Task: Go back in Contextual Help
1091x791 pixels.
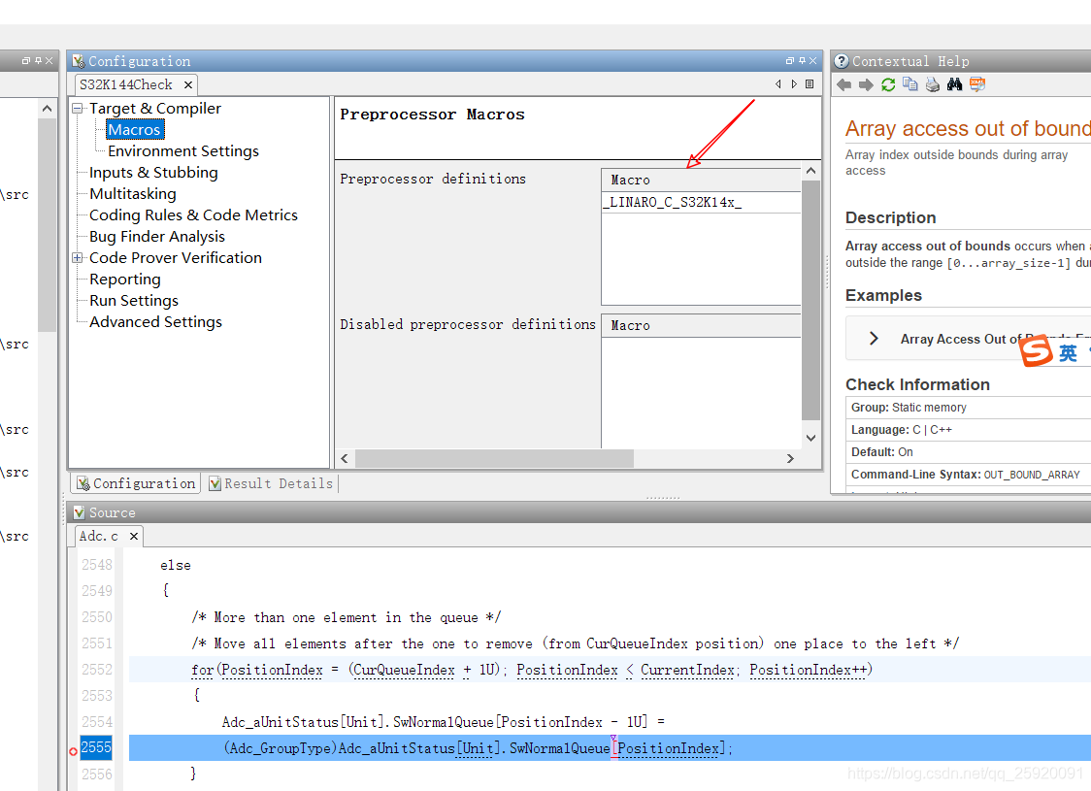Action: click(x=844, y=84)
